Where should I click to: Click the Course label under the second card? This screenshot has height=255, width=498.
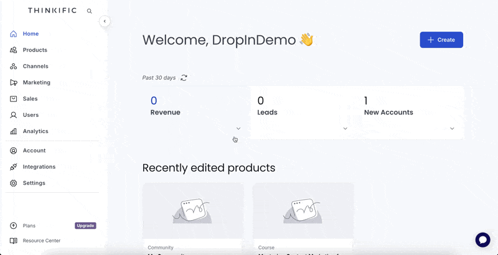(x=266, y=248)
